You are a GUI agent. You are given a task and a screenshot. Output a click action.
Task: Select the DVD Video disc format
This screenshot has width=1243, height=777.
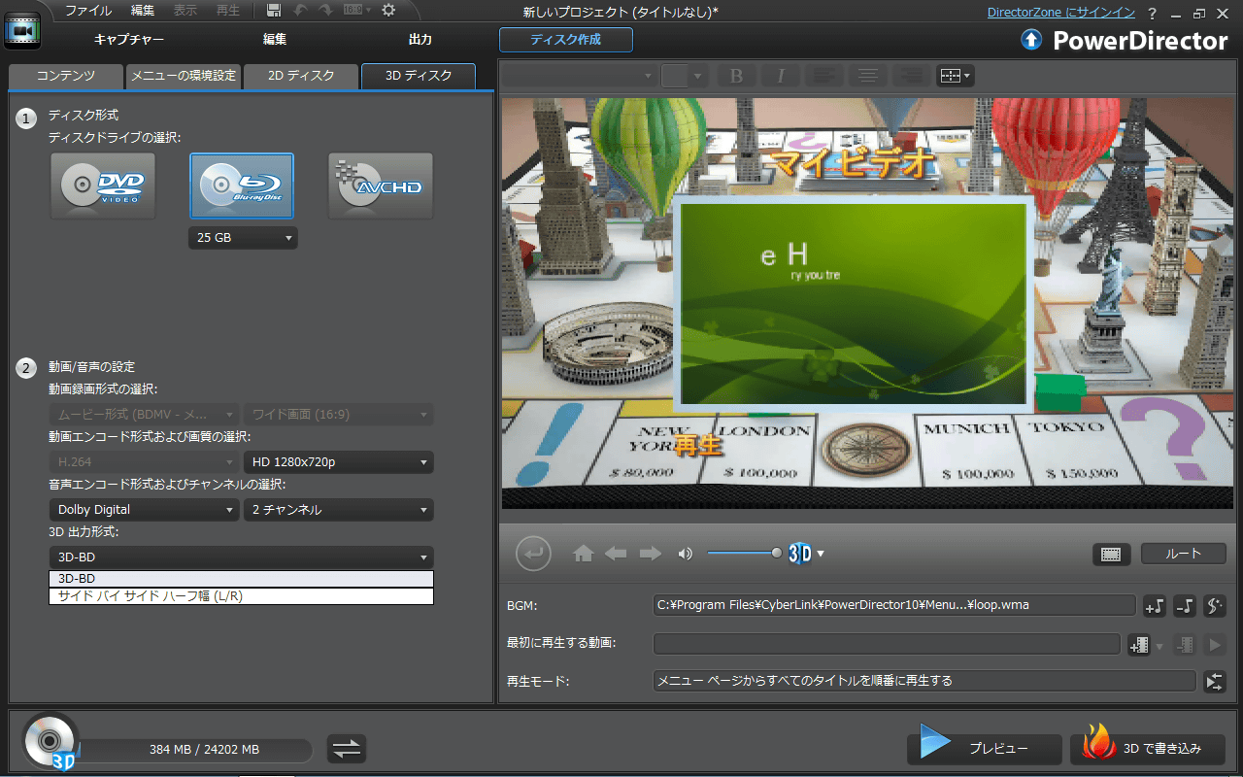coord(104,186)
